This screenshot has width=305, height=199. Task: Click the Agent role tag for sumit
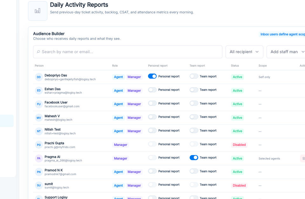(118, 186)
